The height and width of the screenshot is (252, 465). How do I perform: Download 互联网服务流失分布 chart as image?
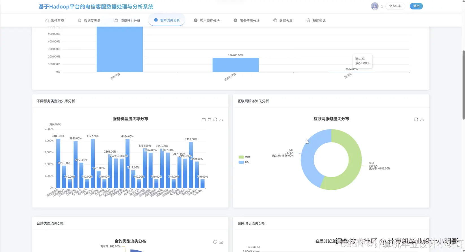coord(422,120)
